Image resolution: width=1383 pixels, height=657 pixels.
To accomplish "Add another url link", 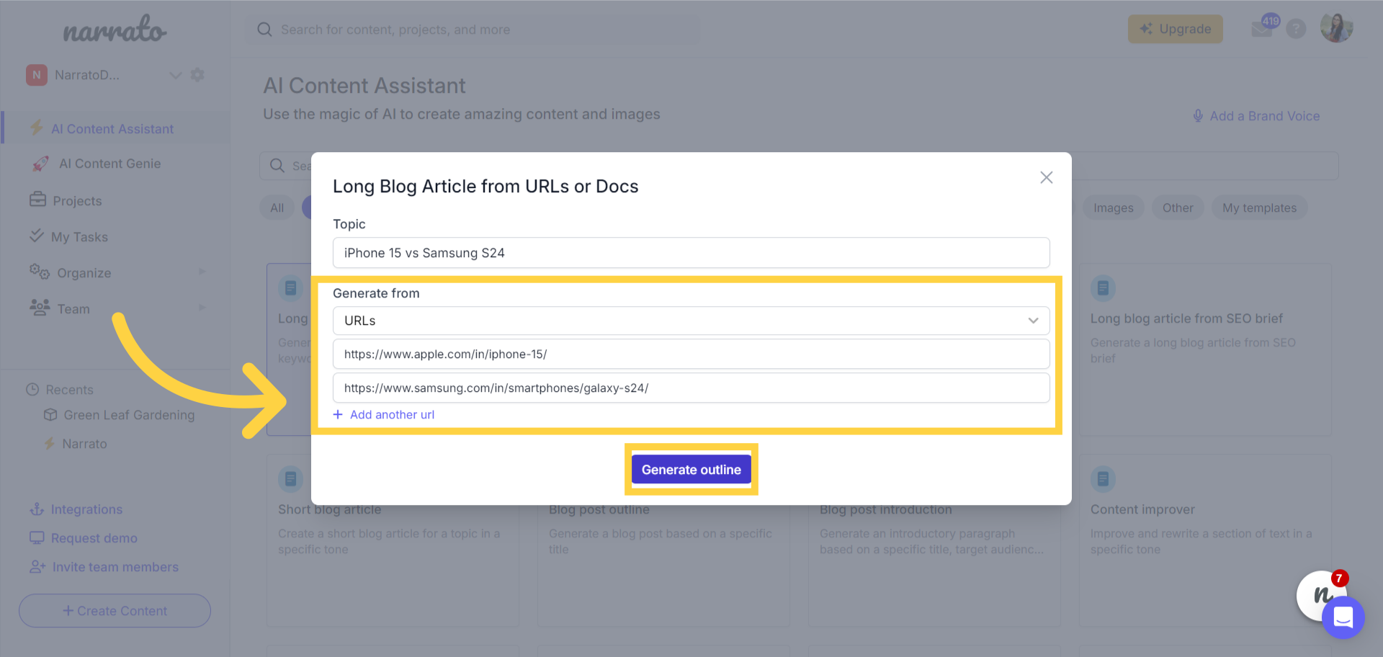I will tap(392, 414).
